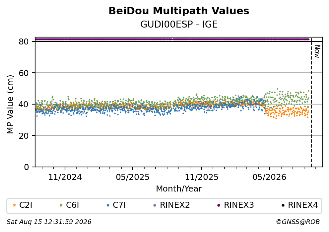Click the subtitle GUDI00ESP - IGE
Viewport: 329px width, 232px height.
pyautogui.click(x=179, y=25)
